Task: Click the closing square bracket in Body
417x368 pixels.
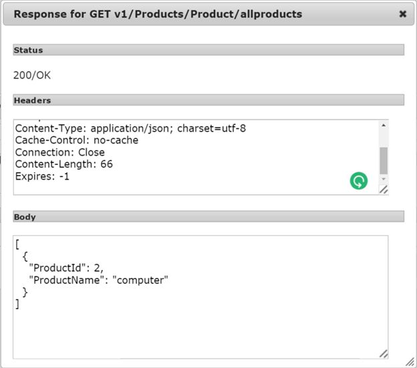Action: [x=17, y=304]
